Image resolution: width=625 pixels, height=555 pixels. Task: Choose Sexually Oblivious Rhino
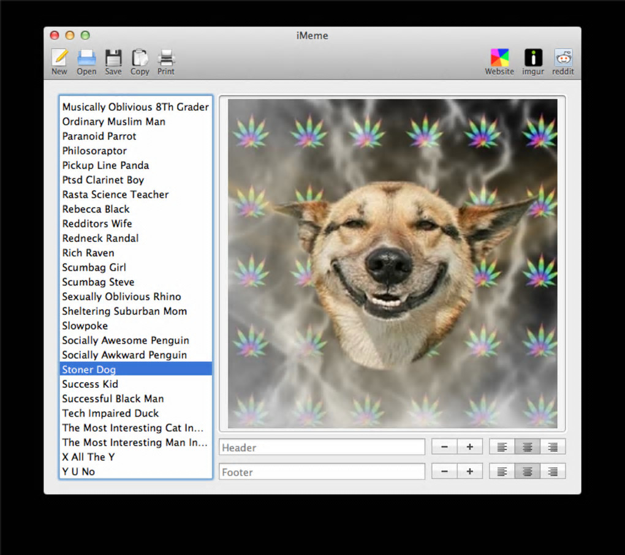[x=135, y=296]
